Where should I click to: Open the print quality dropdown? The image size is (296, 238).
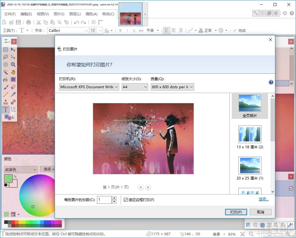pyautogui.click(x=172, y=87)
